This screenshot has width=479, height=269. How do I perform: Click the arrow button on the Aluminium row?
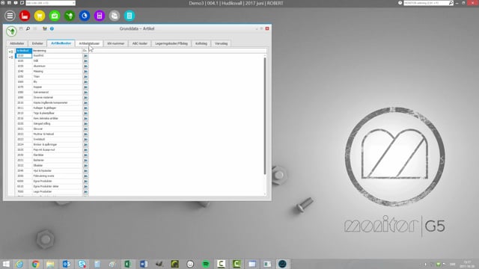(x=85, y=67)
